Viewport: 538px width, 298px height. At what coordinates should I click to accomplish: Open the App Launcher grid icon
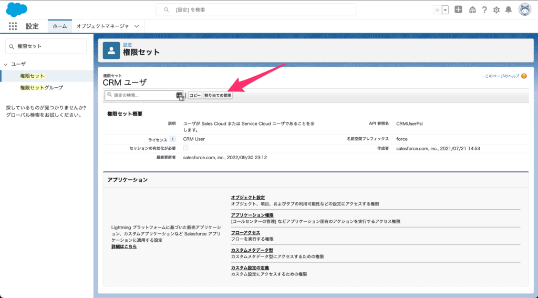click(x=13, y=26)
